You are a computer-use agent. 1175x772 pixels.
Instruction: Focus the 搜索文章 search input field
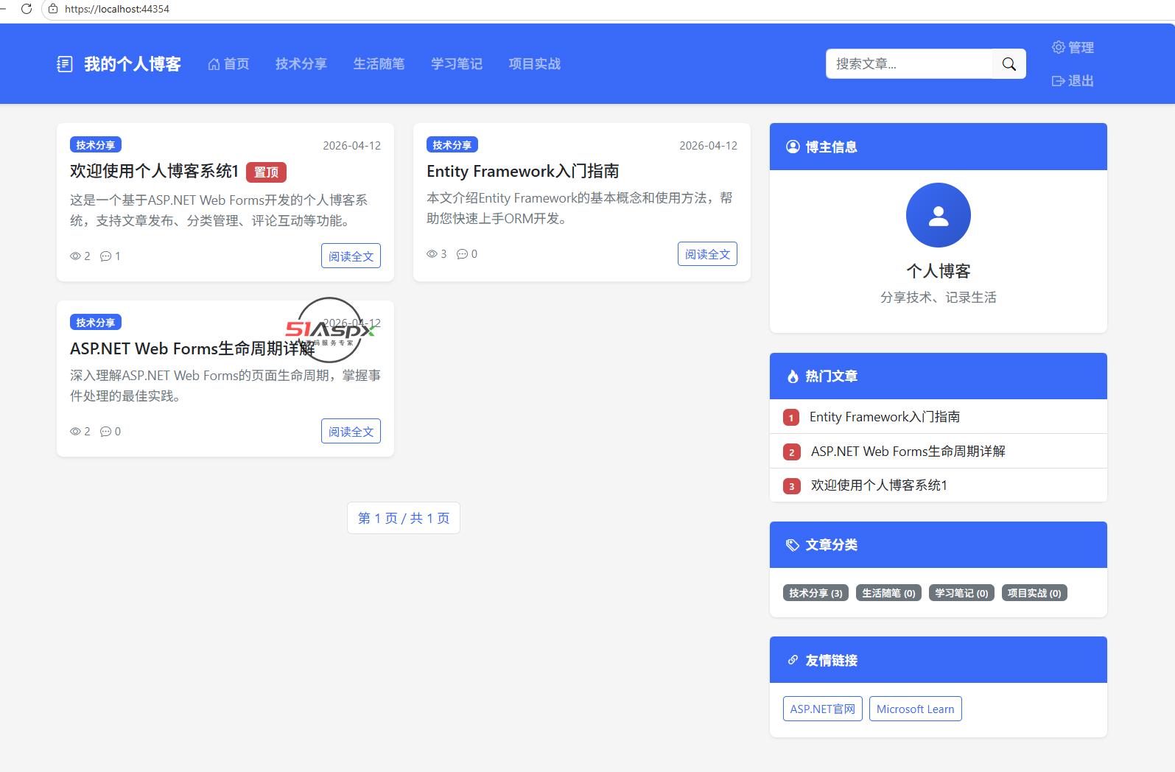(x=909, y=64)
